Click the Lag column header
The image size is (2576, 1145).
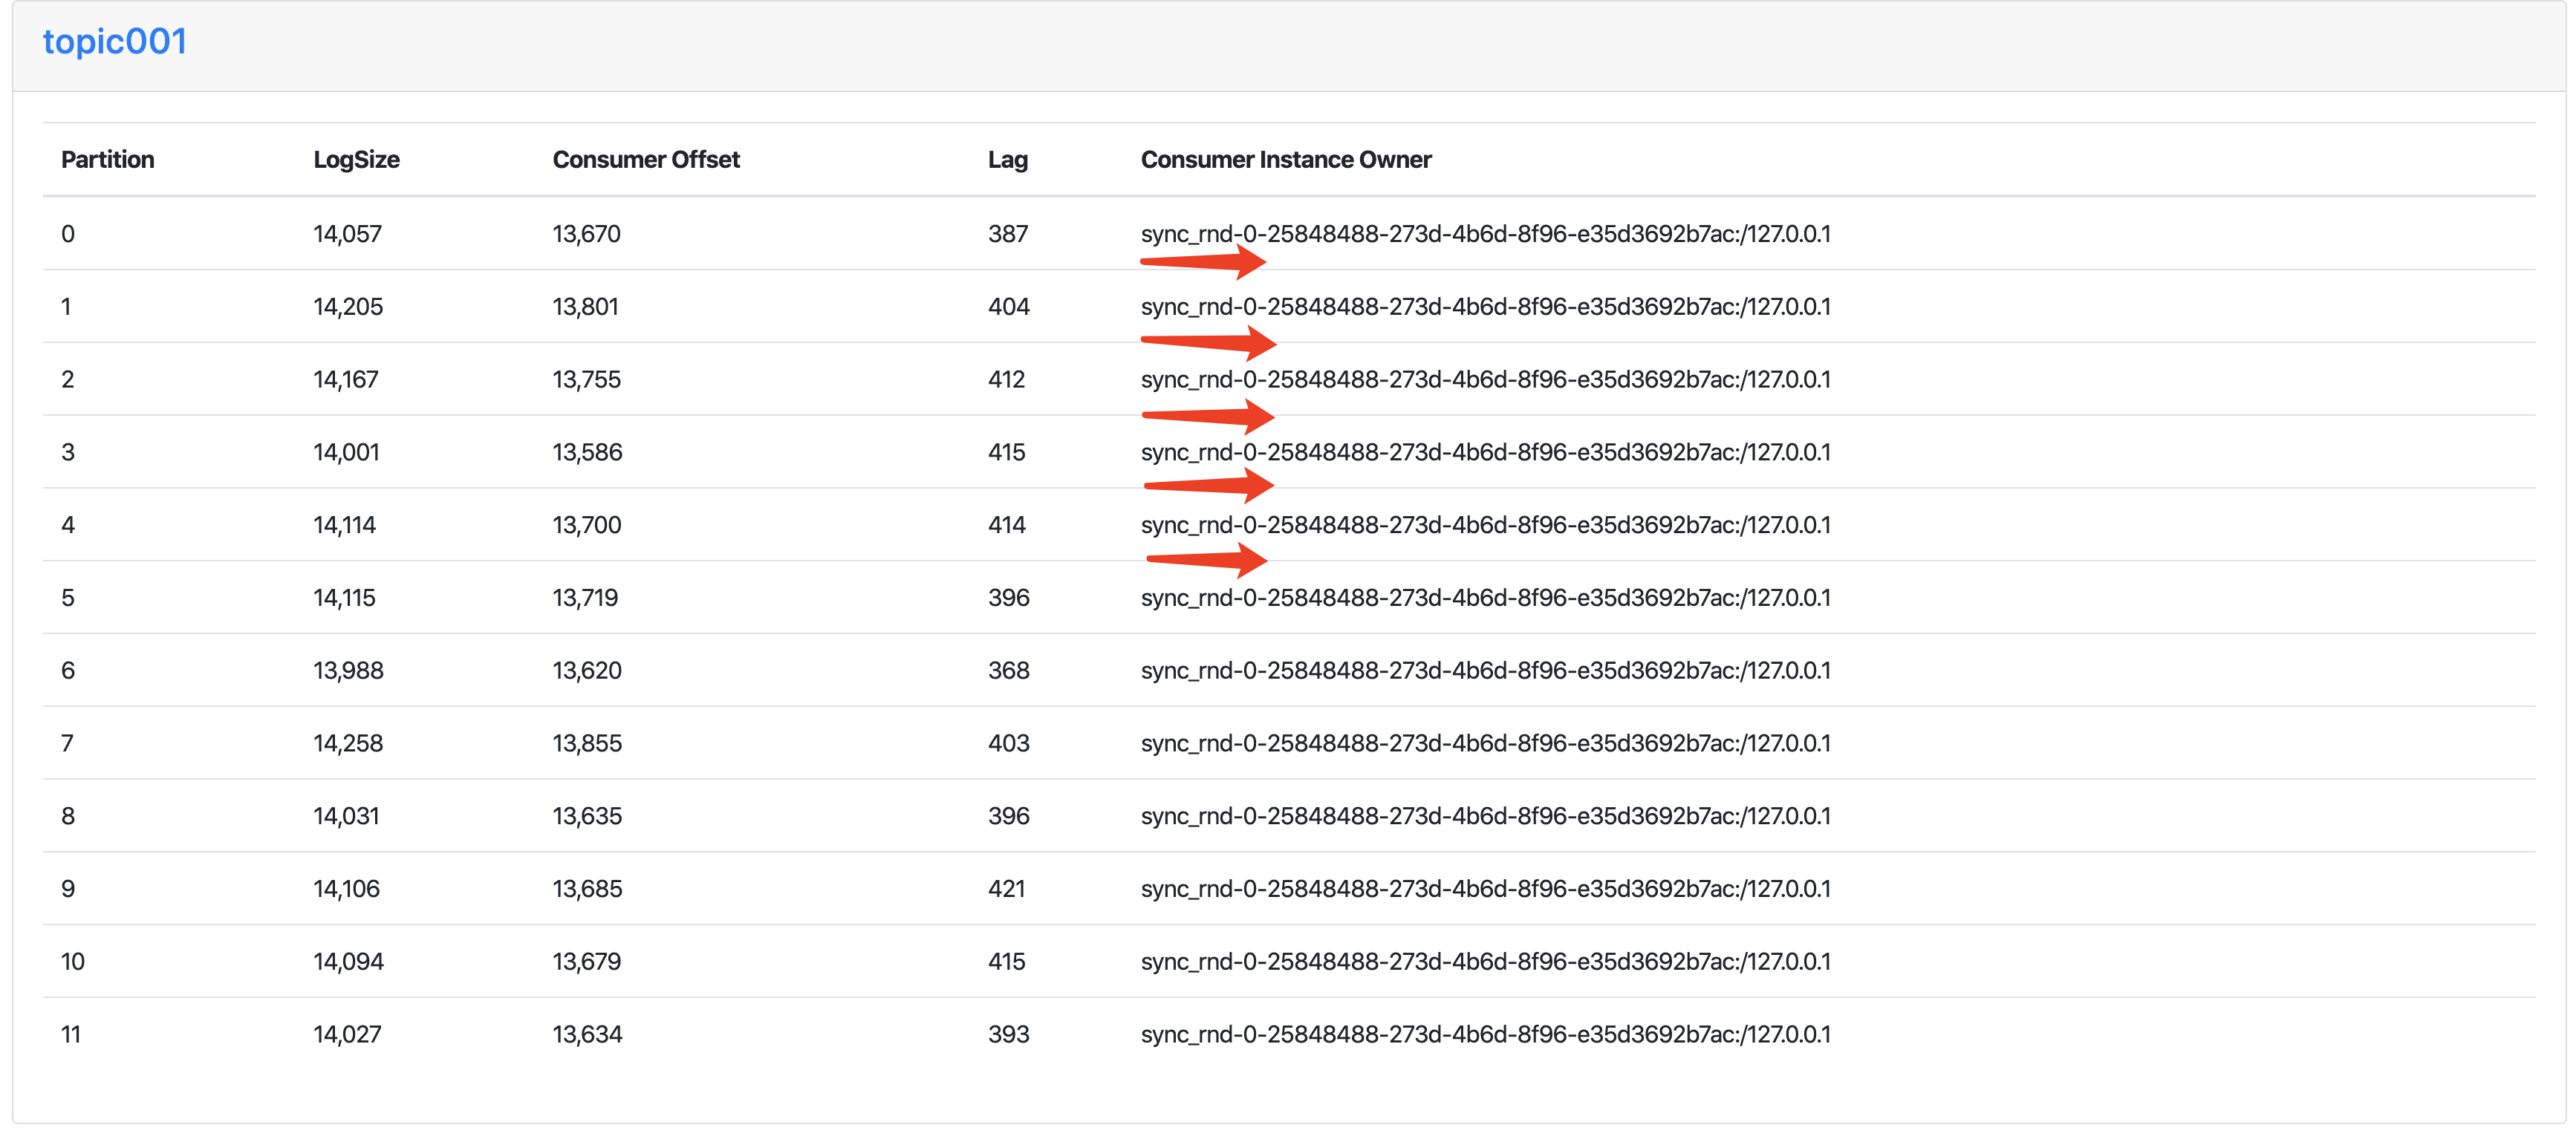coord(1007,160)
